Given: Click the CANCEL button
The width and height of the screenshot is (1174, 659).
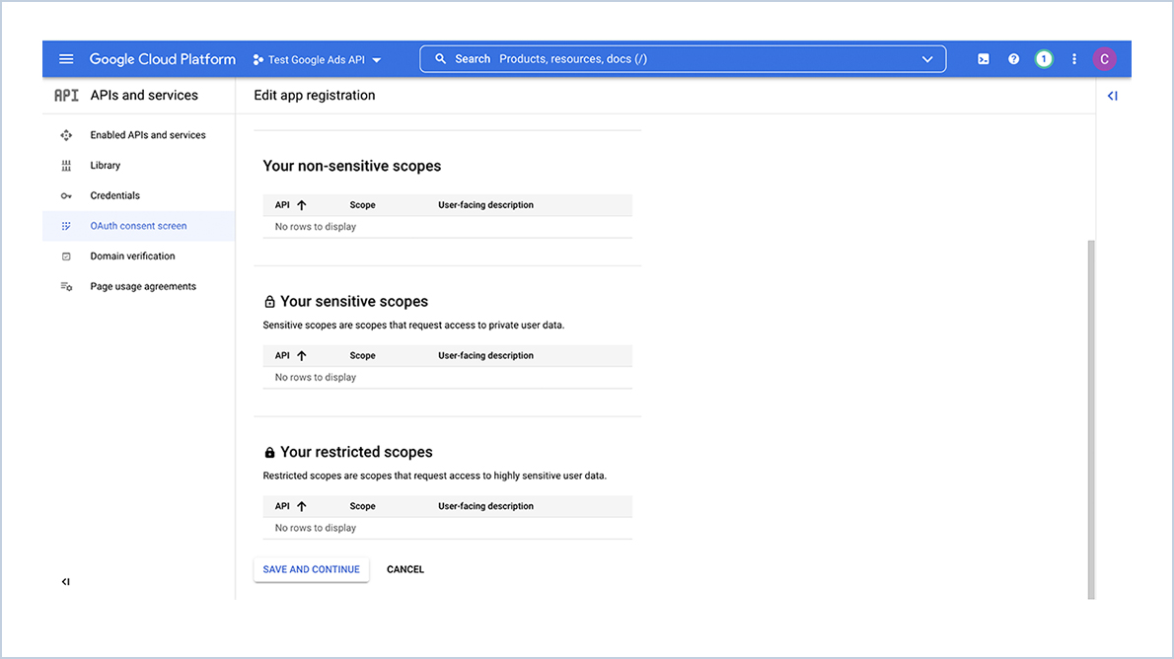Looking at the screenshot, I should 404,569.
